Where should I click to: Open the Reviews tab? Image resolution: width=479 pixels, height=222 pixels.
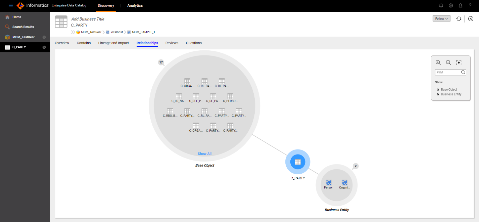tap(172, 43)
